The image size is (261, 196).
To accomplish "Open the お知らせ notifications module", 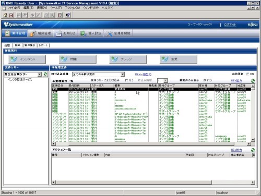I will [66, 33].
